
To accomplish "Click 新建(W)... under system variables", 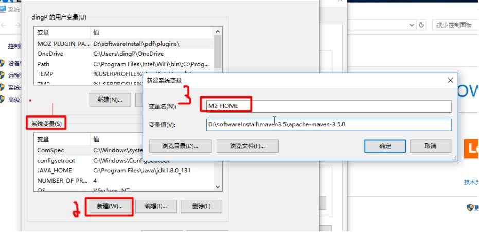I will tap(110, 206).
